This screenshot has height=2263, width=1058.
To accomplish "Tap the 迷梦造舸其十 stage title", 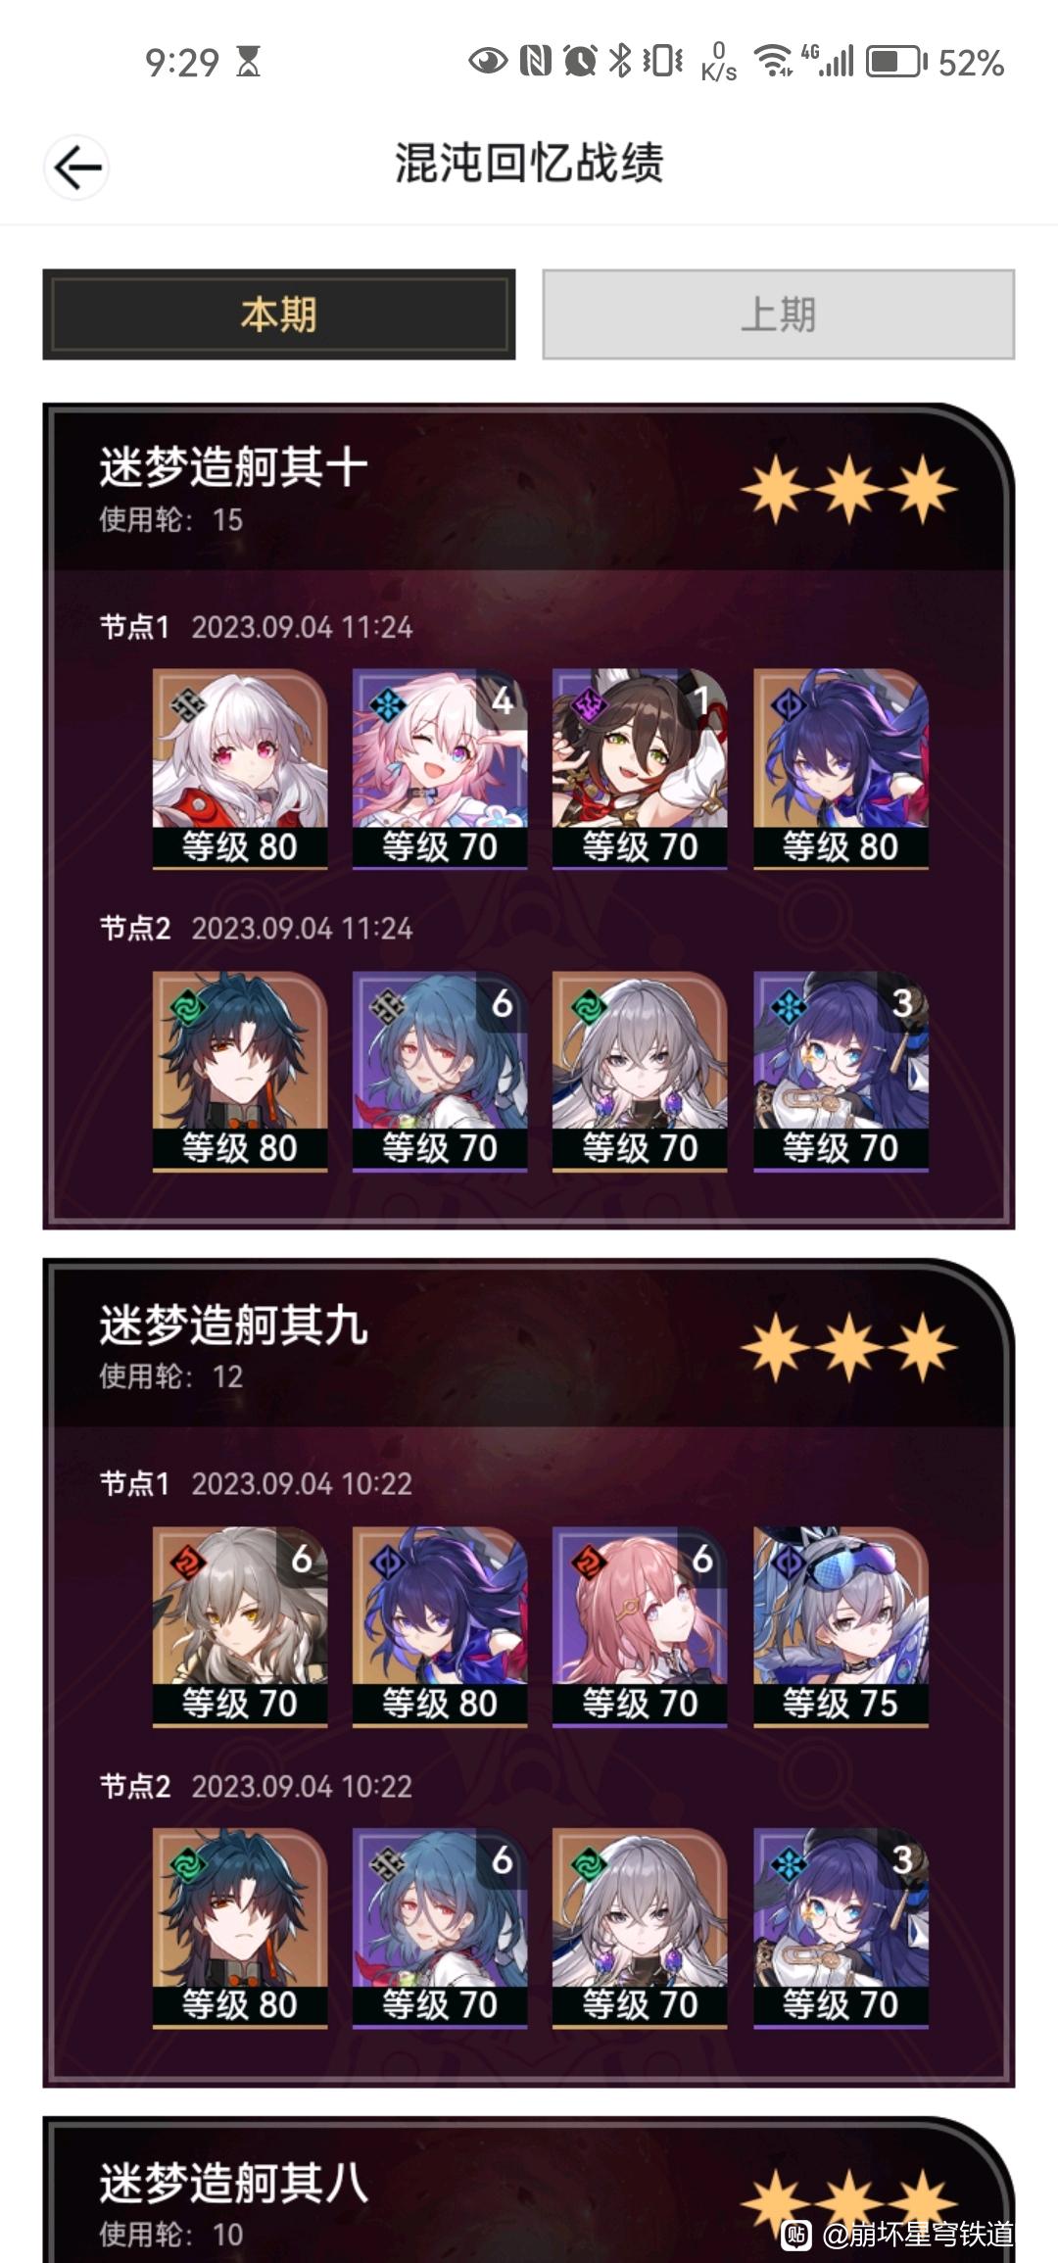I will click(233, 466).
